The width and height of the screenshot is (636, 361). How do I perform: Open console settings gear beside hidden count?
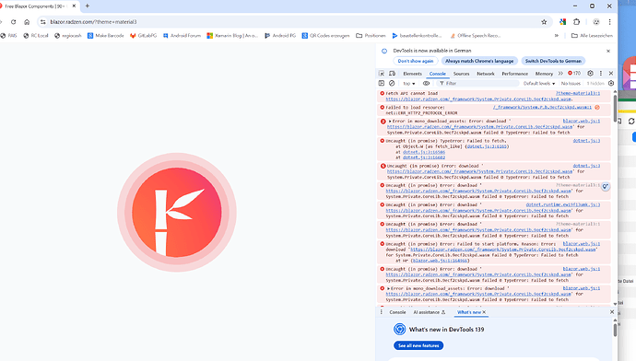coord(611,83)
